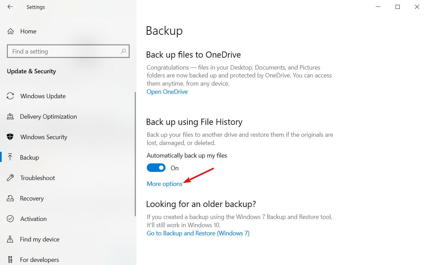This screenshot has height=265, width=427.
Task: Click the Home icon in sidebar
Action: (x=11, y=31)
